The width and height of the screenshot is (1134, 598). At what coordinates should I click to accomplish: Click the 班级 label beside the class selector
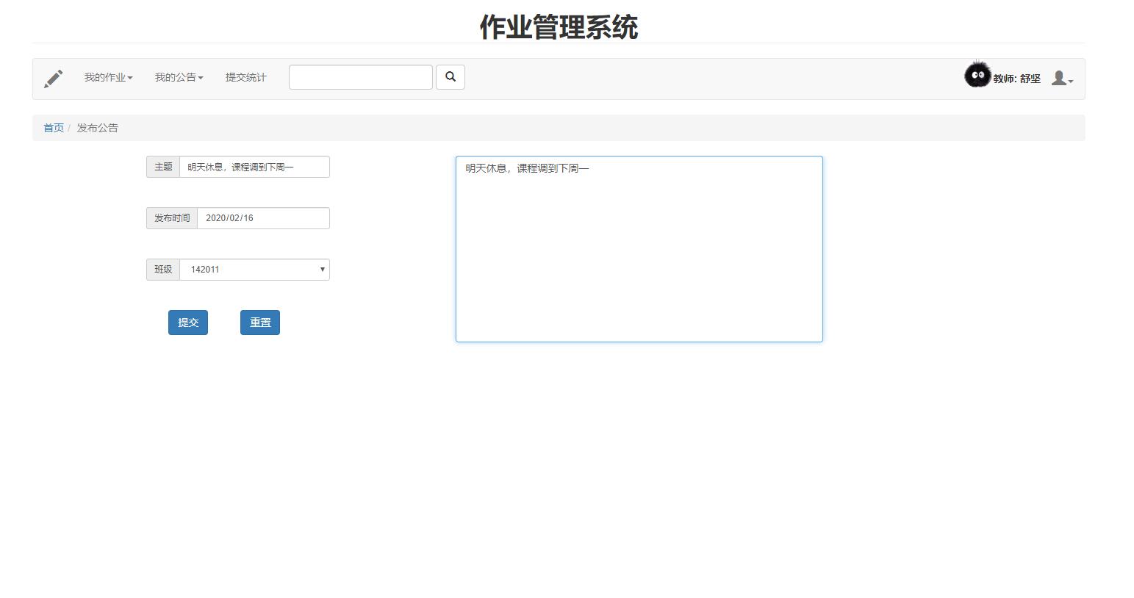[x=162, y=270]
